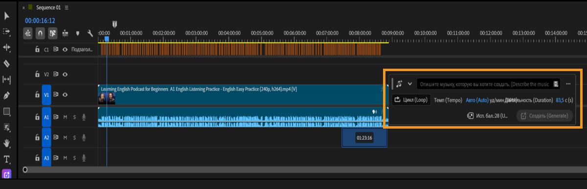The width and height of the screenshot is (587, 189).
Task: Toggle the Loop (Цикл) option
Action: pyautogui.click(x=411, y=100)
